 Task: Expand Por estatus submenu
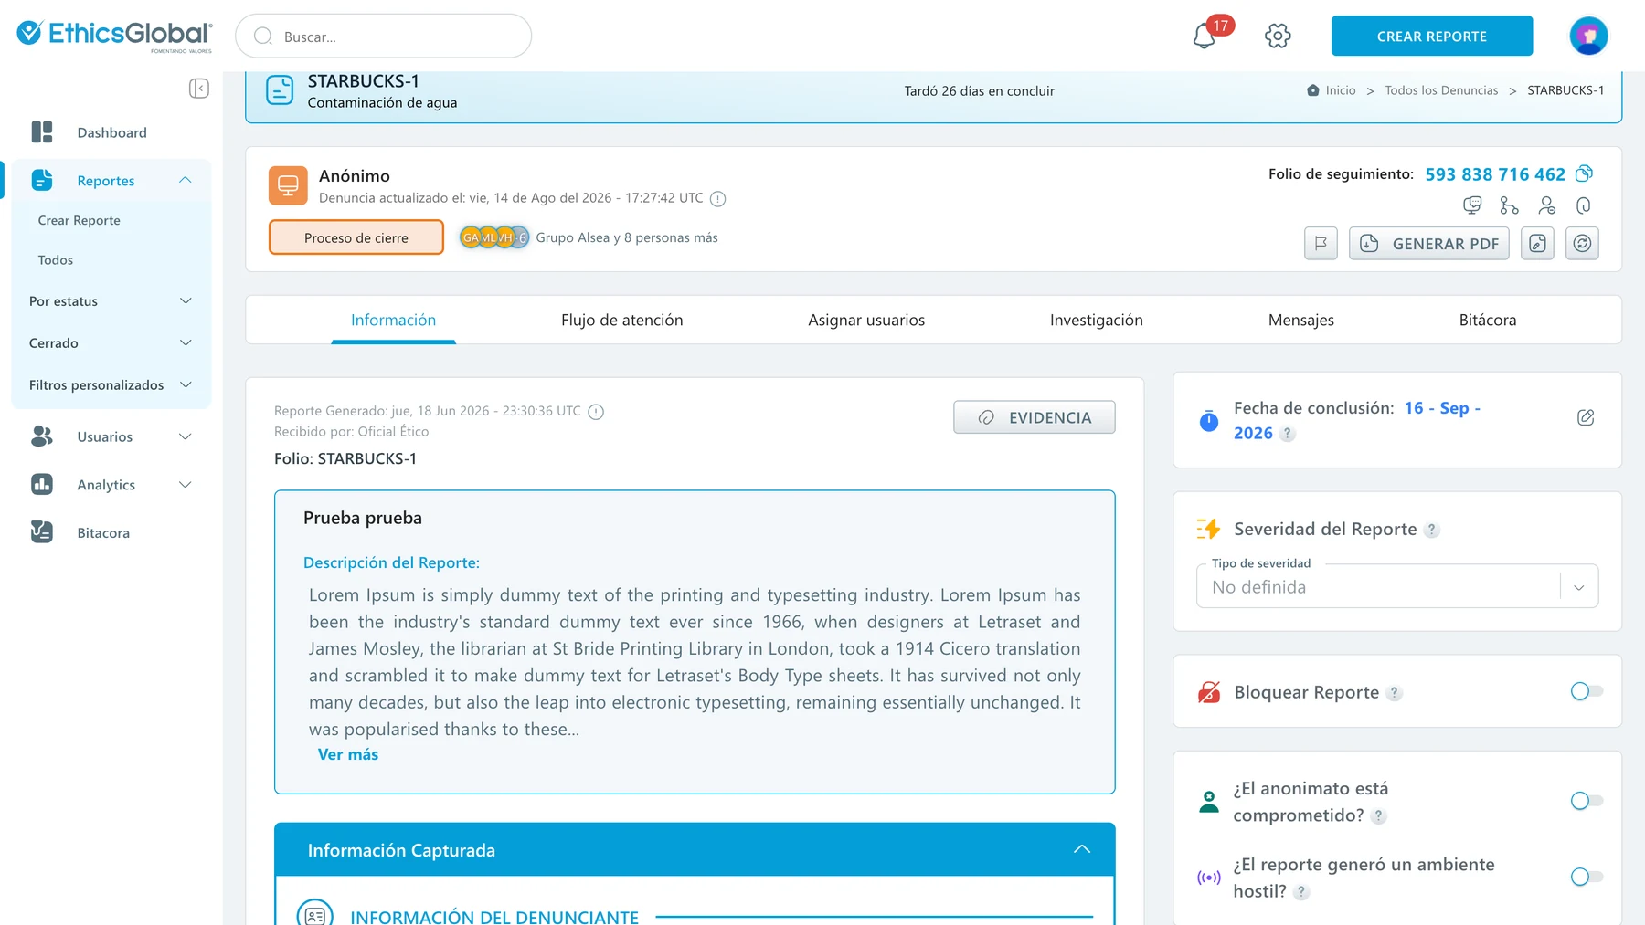(186, 301)
